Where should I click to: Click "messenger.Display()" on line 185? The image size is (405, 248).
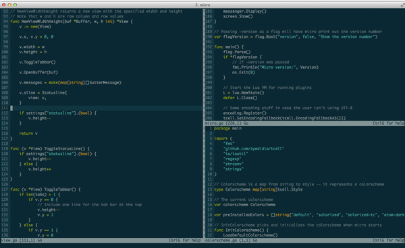pyautogui.click(x=244, y=11)
